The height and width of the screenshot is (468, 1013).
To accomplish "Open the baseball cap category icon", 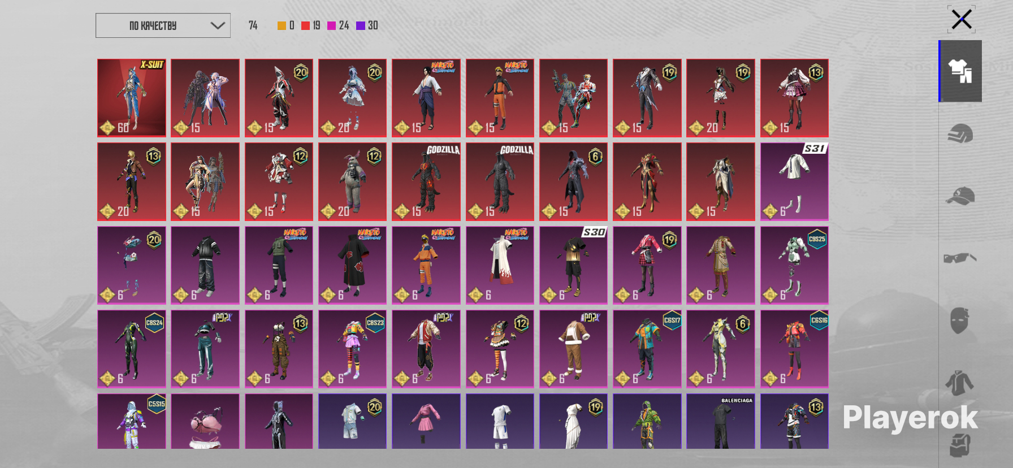I will coord(960,196).
